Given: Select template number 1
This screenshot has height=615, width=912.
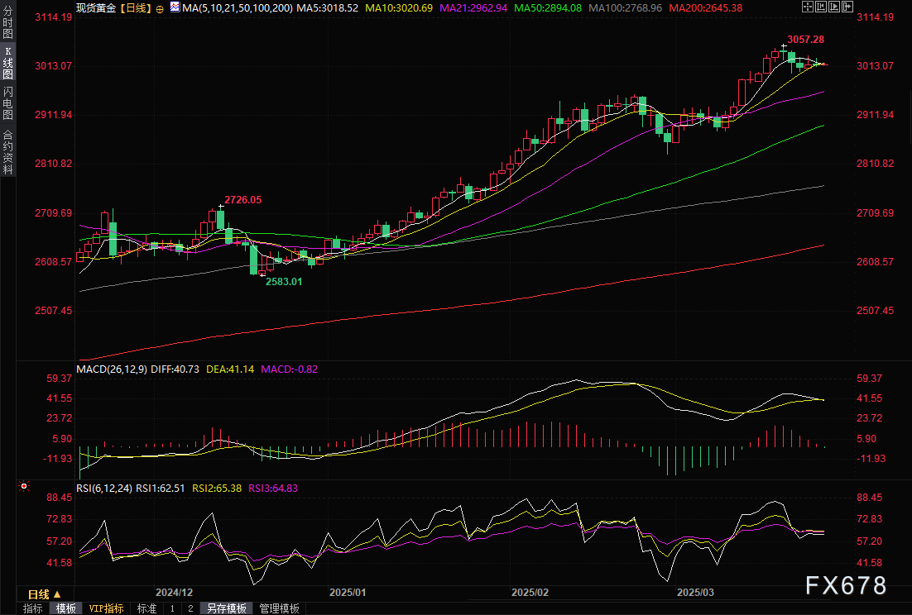Looking at the screenshot, I should click(x=172, y=608).
